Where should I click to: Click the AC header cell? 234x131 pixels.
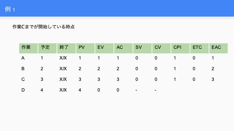pyautogui.click(x=123, y=48)
